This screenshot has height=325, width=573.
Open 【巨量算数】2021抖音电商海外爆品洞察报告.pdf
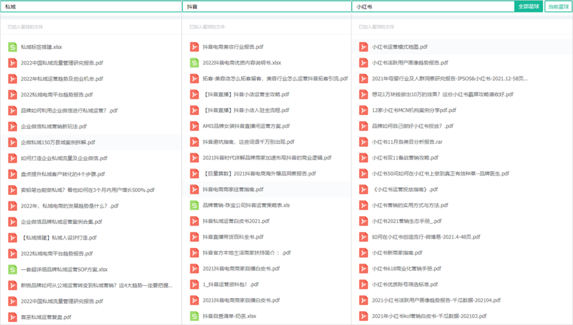point(259,173)
